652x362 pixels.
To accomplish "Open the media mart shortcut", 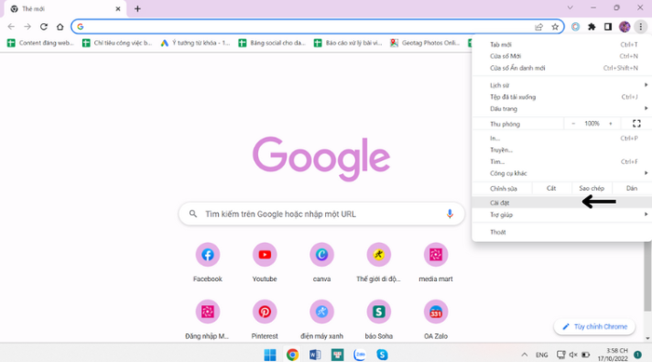I will click(435, 262).
